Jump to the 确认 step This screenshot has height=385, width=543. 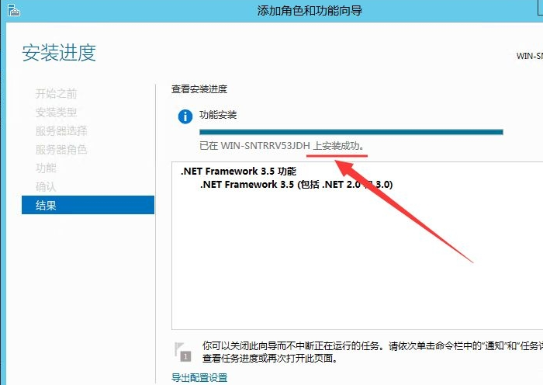pos(46,187)
